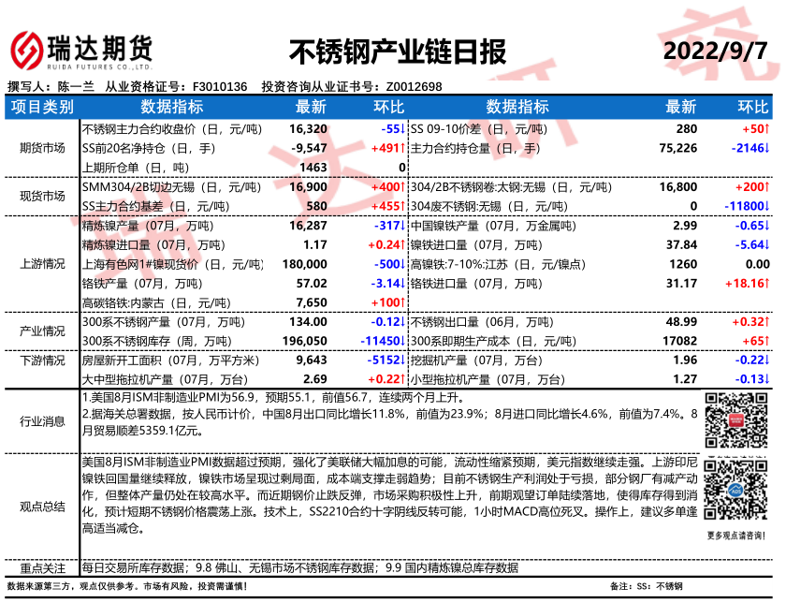Click the red up arrow after +18.16
The image size is (786, 603).
coord(766,283)
